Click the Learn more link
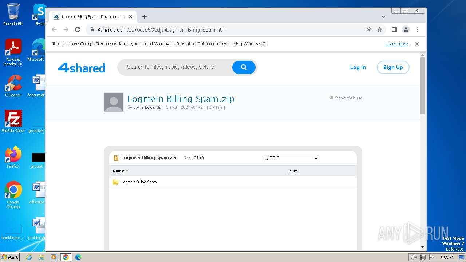This screenshot has height=262, width=466. pos(396,44)
